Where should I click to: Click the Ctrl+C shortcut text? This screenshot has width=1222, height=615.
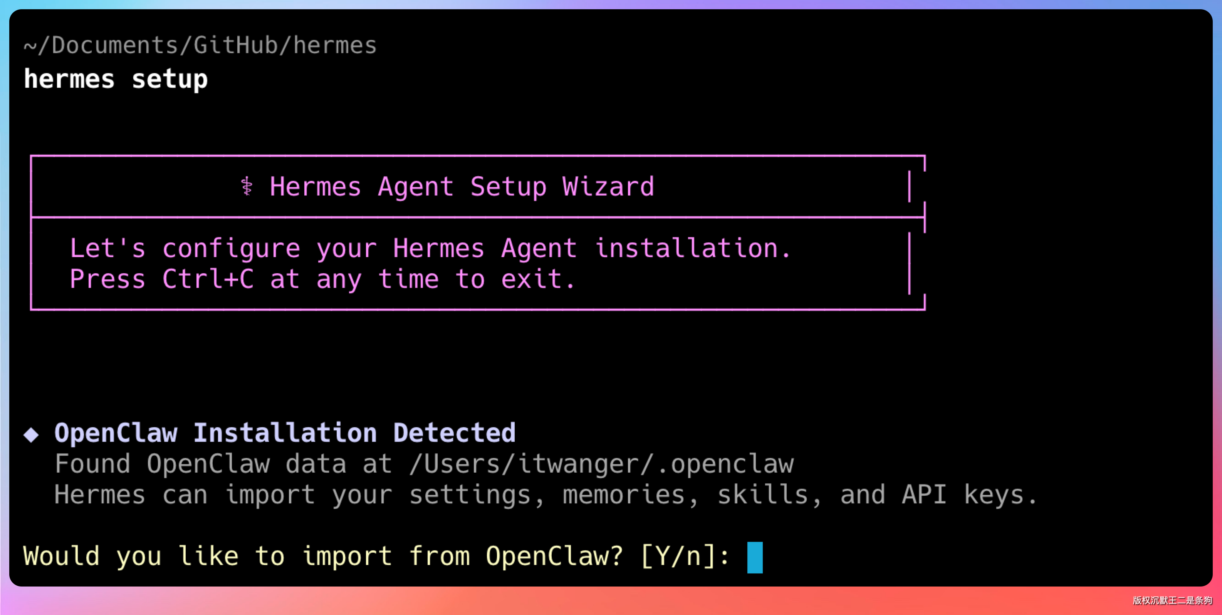click(x=208, y=279)
